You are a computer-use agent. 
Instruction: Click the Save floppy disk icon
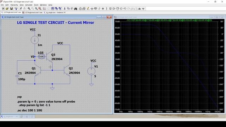11,8
